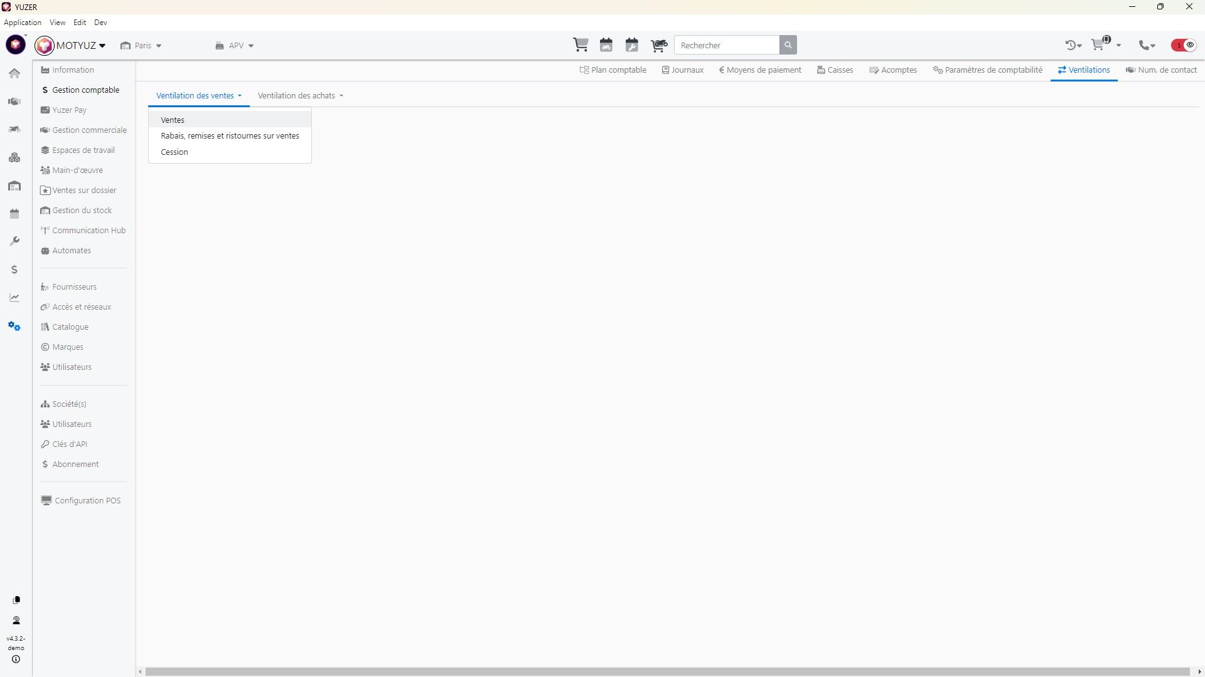Image resolution: width=1205 pixels, height=677 pixels.
Task: Click the motorcycle cart sale icon
Action: [x=658, y=45]
